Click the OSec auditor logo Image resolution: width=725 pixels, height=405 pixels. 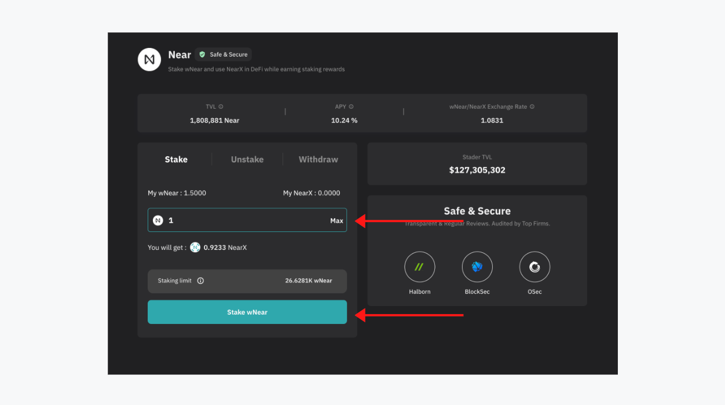[x=534, y=267]
